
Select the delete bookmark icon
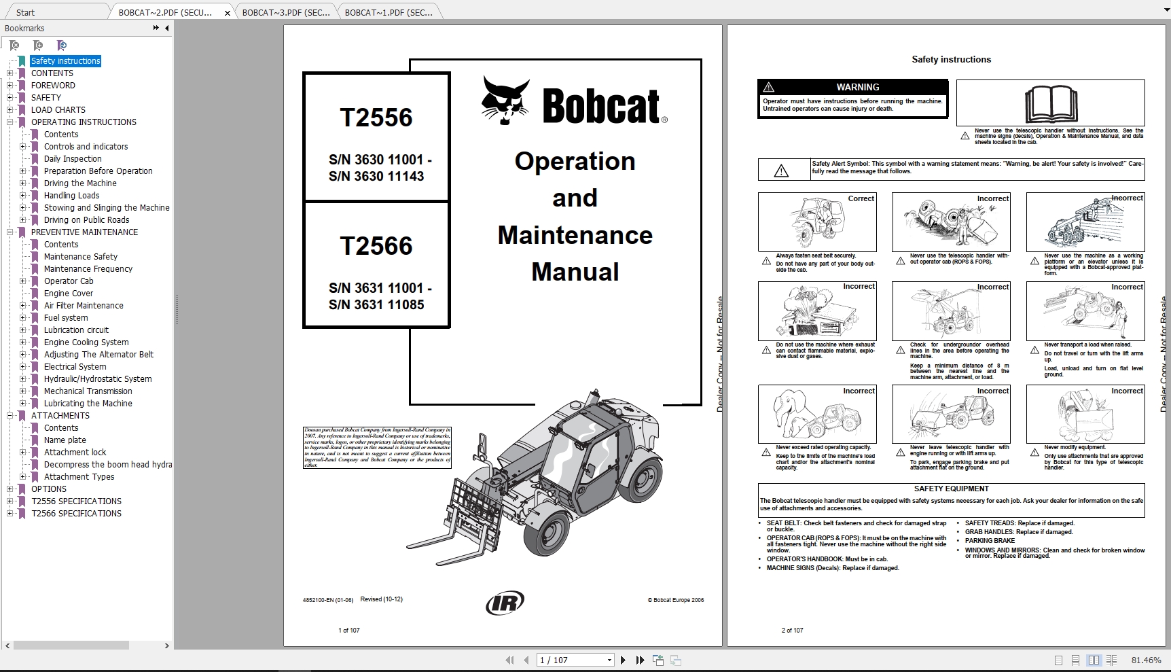pos(15,45)
